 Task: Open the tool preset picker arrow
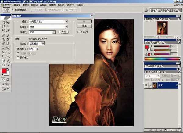(9, 10)
